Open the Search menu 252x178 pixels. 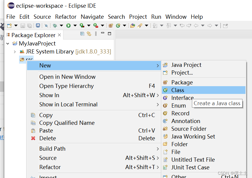(116, 17)
